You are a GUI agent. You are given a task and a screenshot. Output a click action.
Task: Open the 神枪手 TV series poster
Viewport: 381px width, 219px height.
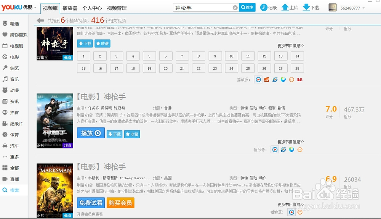click(54, 43)
